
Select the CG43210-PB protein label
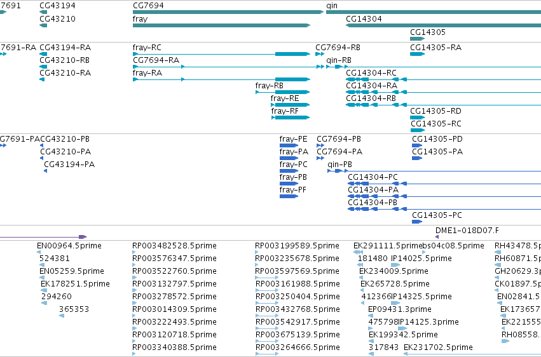click(65, 139)
